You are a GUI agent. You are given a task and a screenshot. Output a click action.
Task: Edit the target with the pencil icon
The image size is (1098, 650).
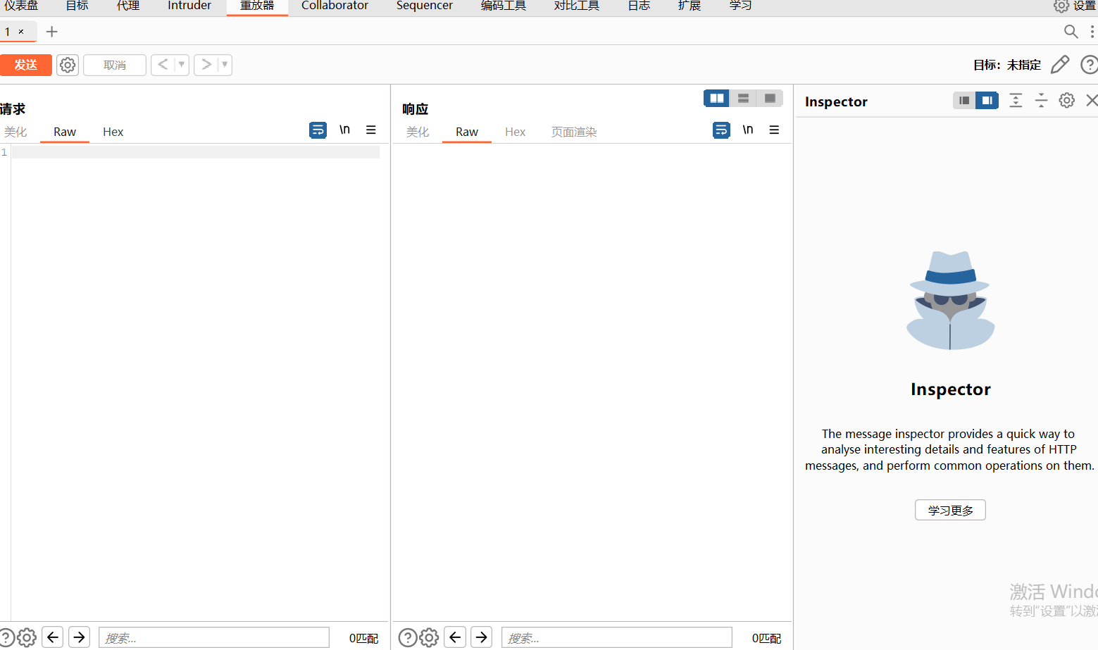(x=1060, y=65)
